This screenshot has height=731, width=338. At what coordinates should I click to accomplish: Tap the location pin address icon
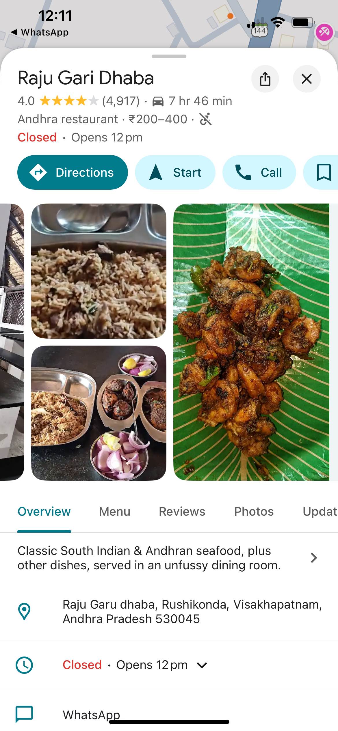click(x=24, y=611)
